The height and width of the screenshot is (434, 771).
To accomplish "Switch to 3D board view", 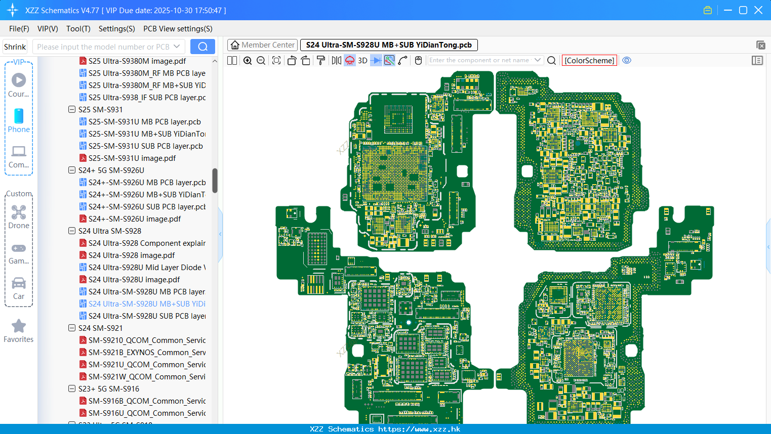I will pos(362,60).
